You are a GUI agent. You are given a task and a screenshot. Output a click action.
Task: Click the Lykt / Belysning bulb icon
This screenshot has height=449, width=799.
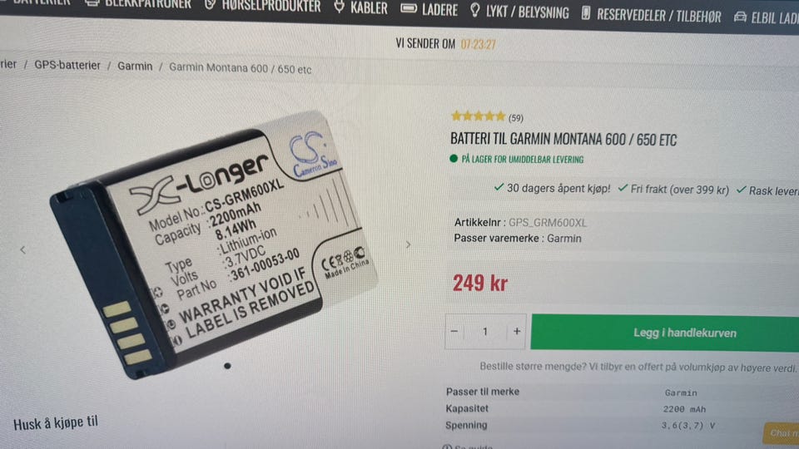click(x=475, y=10)
